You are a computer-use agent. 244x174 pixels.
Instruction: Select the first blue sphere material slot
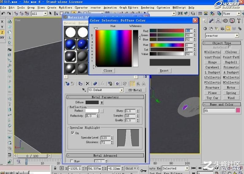pos(71,44)
